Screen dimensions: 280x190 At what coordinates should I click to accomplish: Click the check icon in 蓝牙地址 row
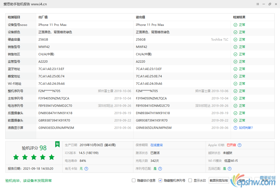235,69
